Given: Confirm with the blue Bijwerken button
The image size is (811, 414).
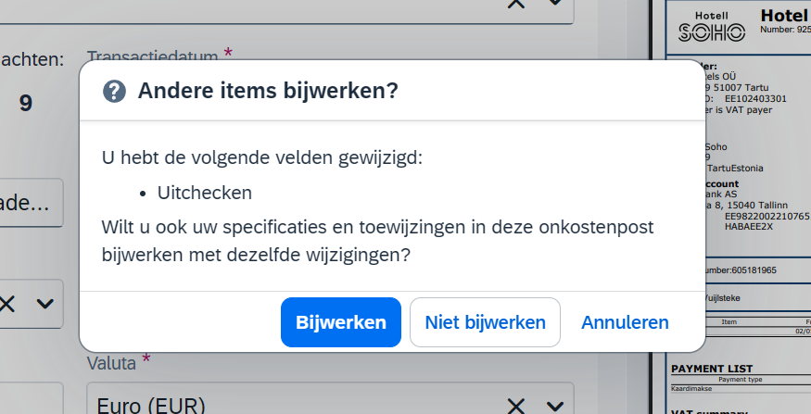Looking at the screenshot, I should pyautogui.click(x=341, y=322).
